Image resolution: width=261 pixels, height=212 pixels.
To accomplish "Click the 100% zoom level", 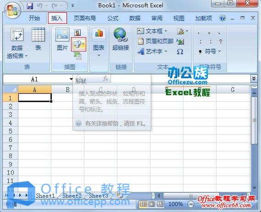I will pos(175,204).
